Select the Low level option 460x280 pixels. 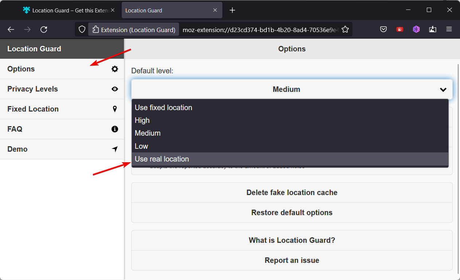141,146
